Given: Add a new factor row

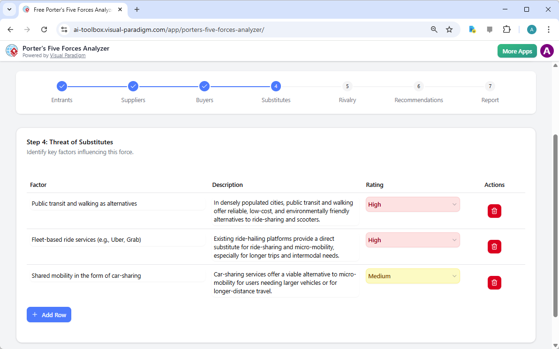Looking at the screenshot, I should point(49,314).
